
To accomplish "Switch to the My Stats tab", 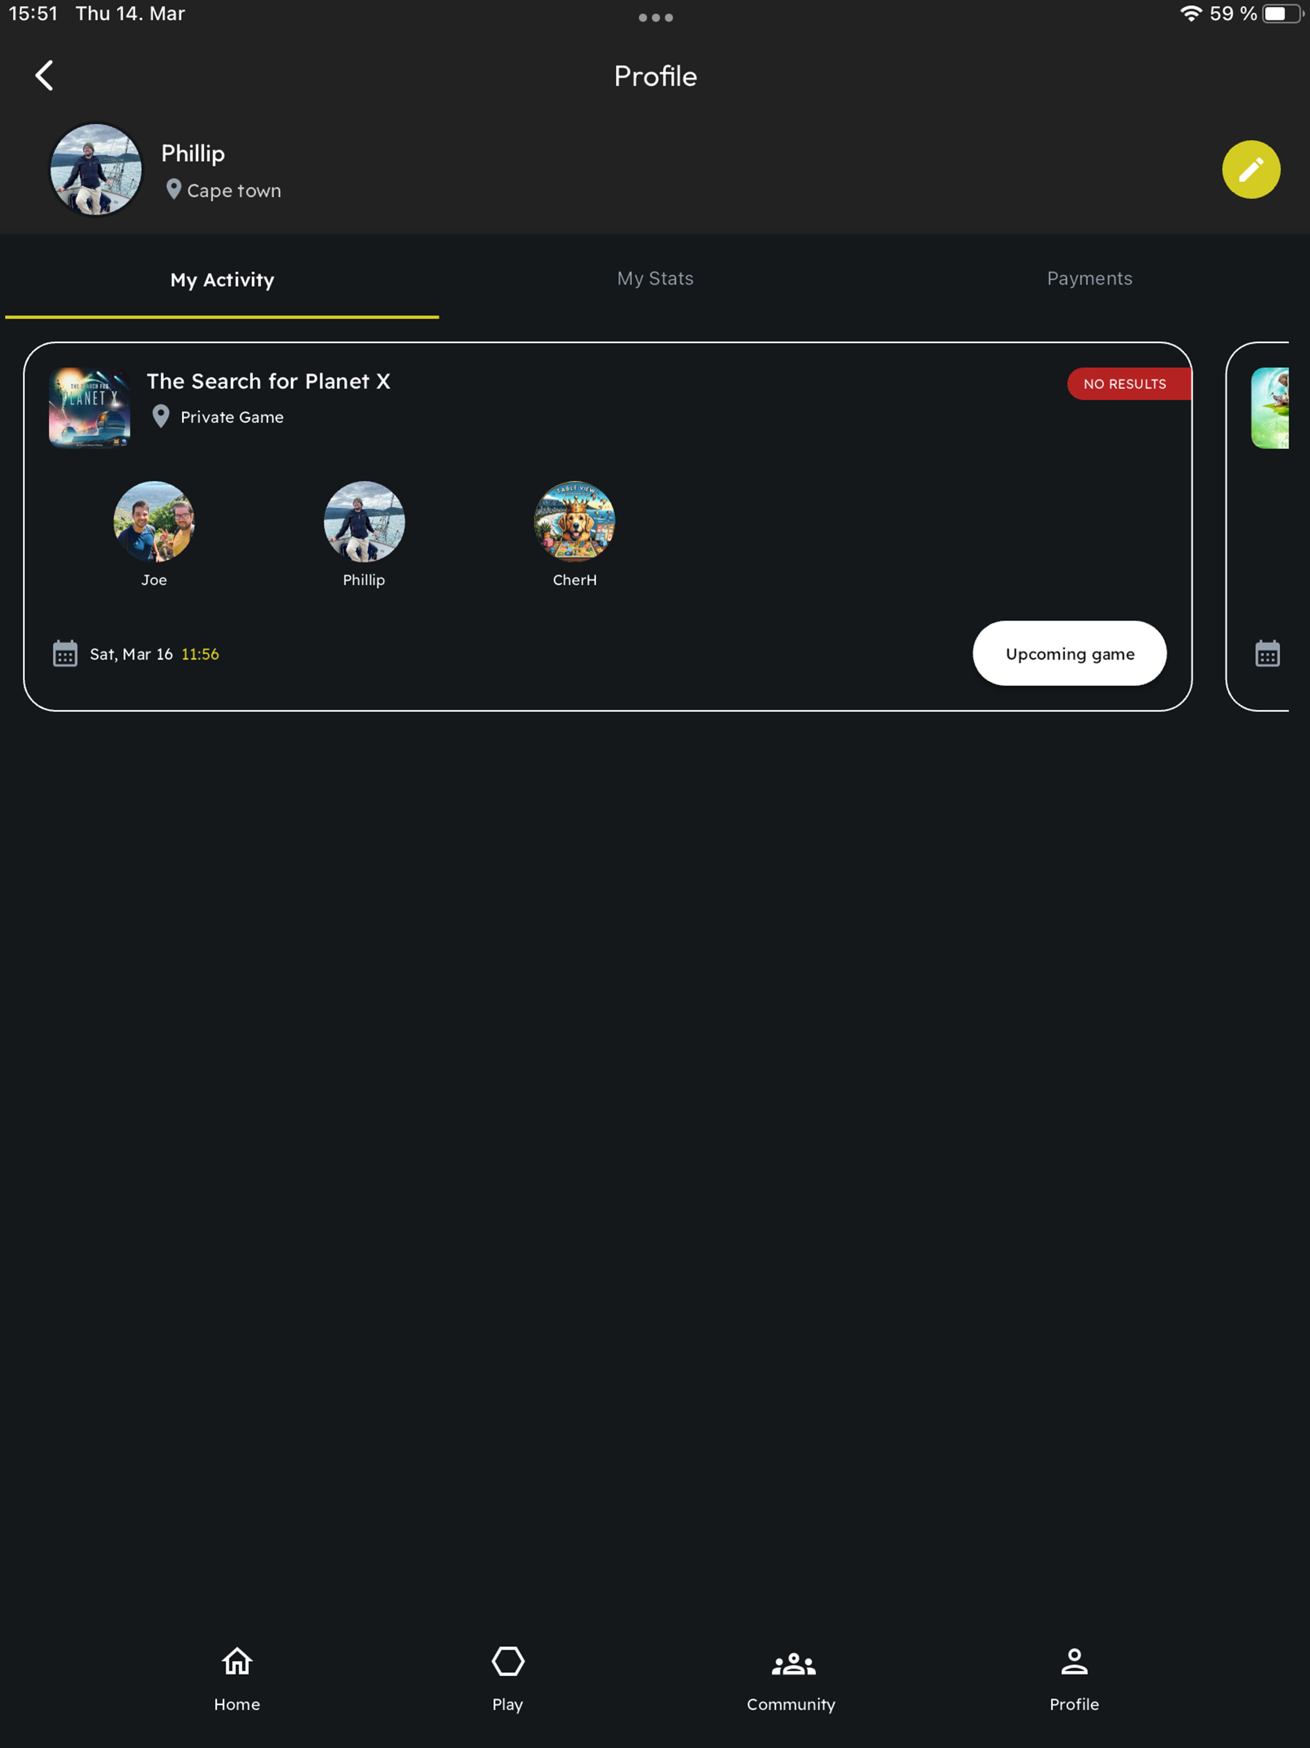I will point(655,278).
